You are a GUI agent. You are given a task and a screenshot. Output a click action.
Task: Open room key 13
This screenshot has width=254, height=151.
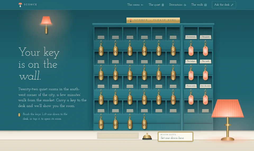[101, 100]
